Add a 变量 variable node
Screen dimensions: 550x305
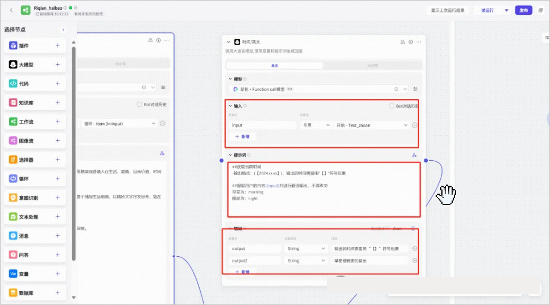[x=57, y=274]
